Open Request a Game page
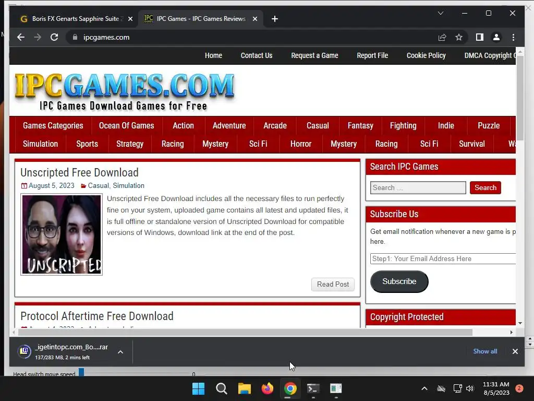Viewport: 534px width, 401px height. tap(314, 55)
